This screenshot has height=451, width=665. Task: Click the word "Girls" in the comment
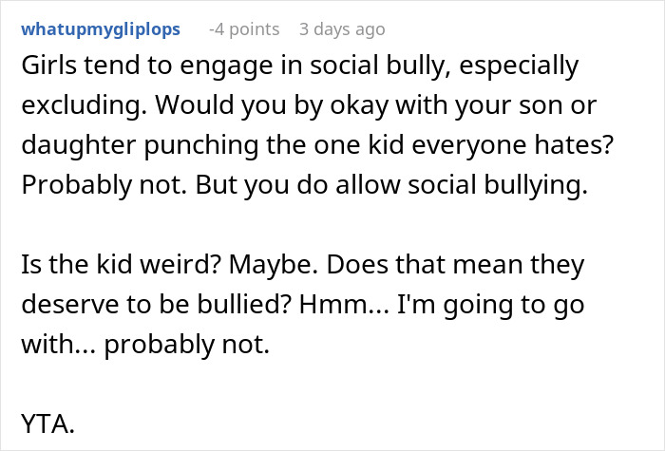(46, 66)
